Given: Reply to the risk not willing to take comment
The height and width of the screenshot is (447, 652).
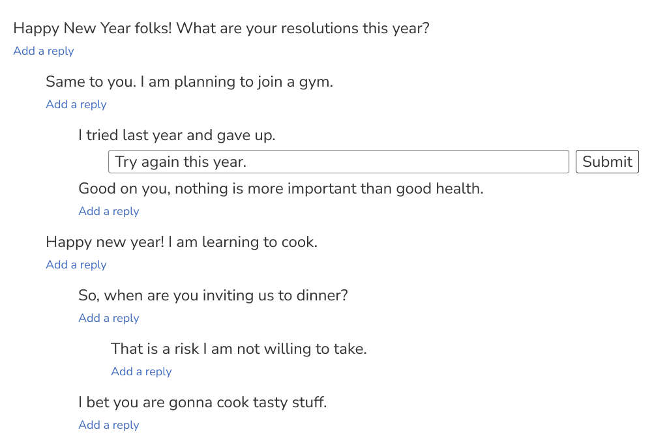Looking at the screenshot, I should click(141, 371).
